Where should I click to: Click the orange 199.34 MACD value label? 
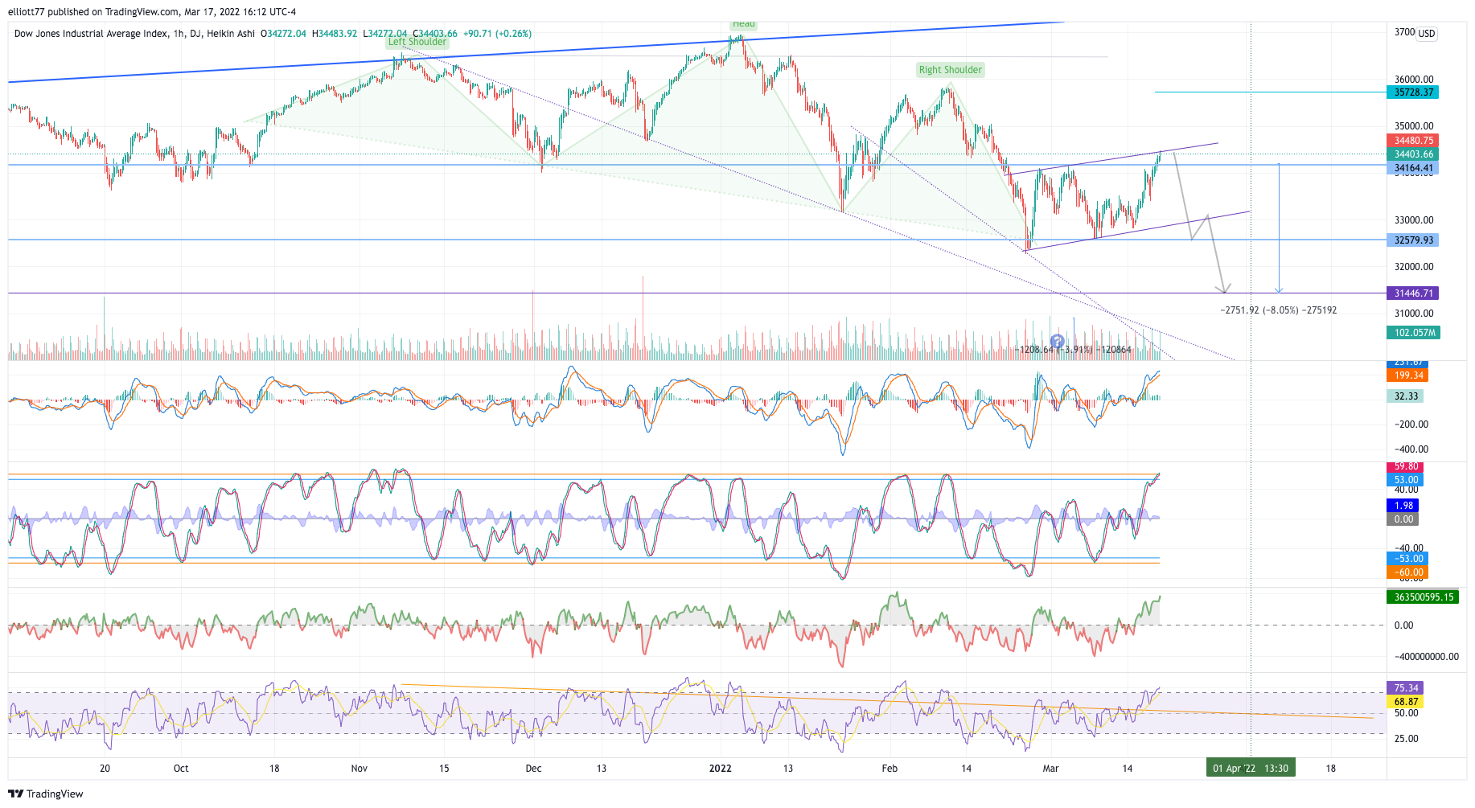pyautogui.click(x=1407, y=375)
